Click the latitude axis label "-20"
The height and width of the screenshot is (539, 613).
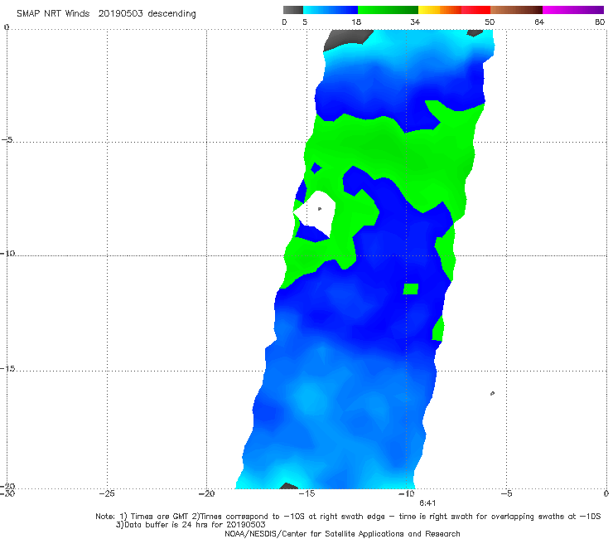click(7, 486)
